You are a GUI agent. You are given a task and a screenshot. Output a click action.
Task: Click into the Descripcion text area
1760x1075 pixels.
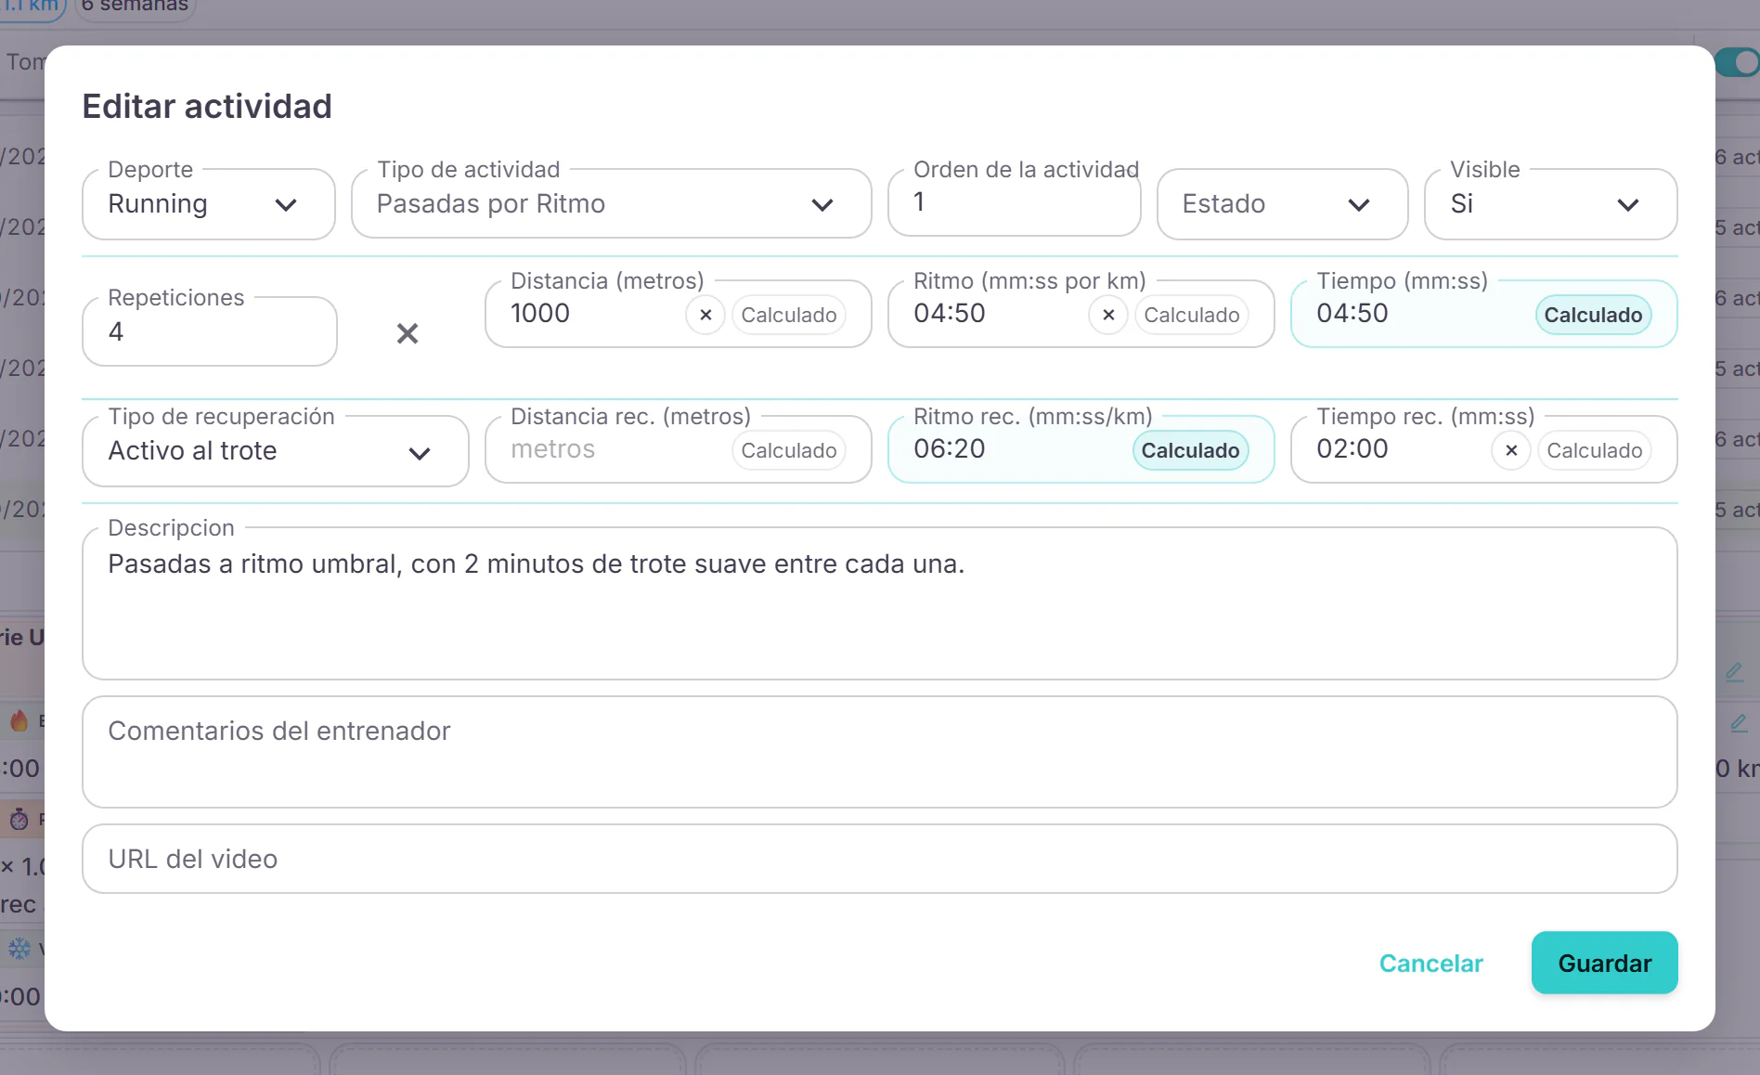point(880,603)
